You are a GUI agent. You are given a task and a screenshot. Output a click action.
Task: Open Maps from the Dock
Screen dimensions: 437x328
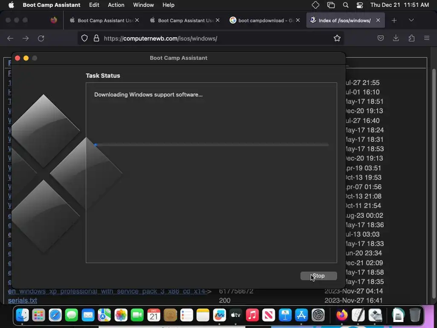point(104,316)
